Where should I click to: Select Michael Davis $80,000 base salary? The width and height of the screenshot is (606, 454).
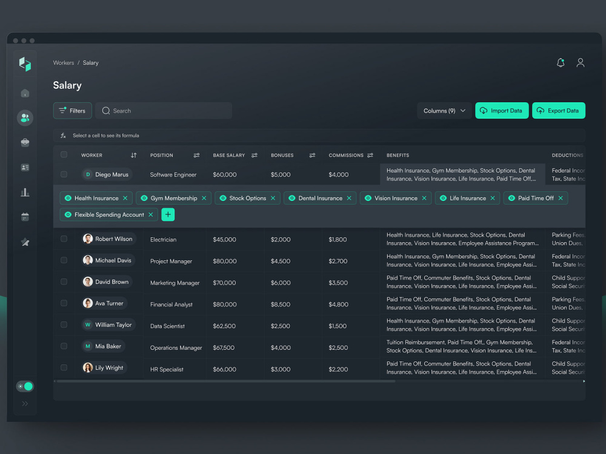pos(225,261)
